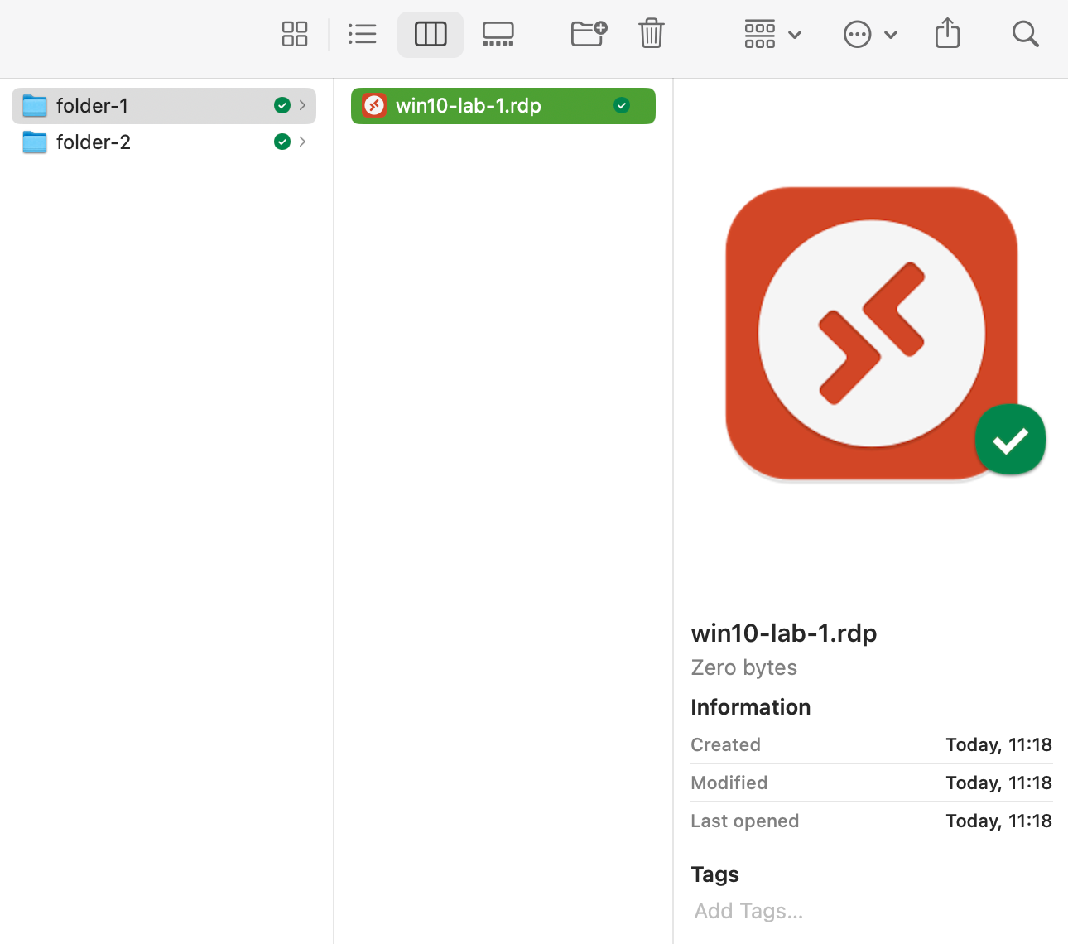Select folder-1 in the first column
This screenshot has width=1068, height=944.
tap(93, 105)
